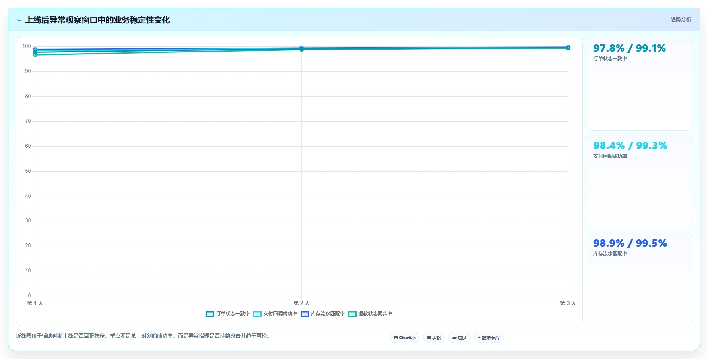Click the value 98.4% / 99.3%
The height and width of the screenshot is (359, 708).
[630, 146]
